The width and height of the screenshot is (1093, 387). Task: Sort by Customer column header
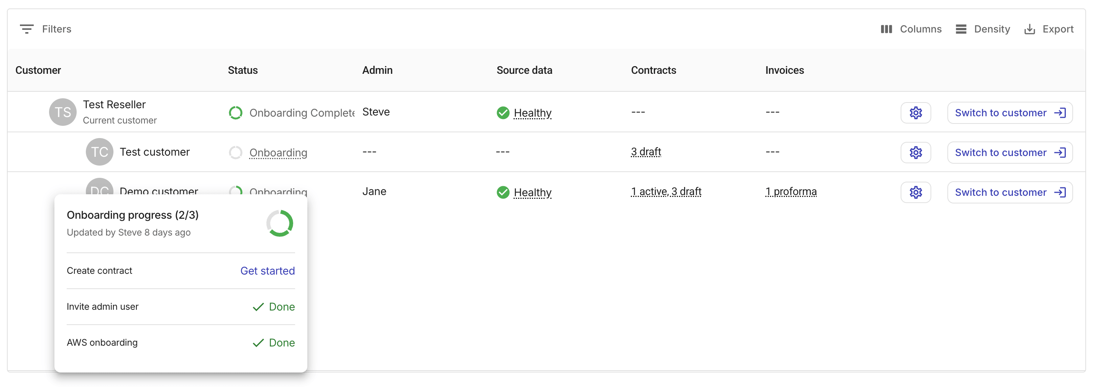[38, 70]
